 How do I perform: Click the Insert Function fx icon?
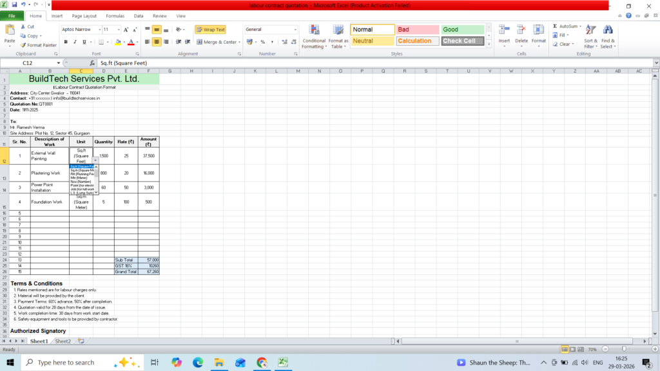92,63
